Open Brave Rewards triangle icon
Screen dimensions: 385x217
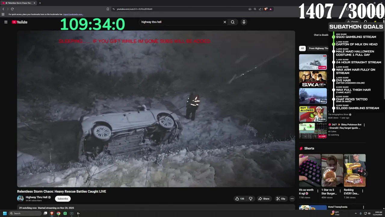(x=271, y=9)
